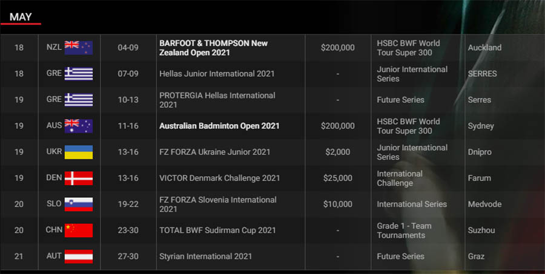Open FZ FORZA Ukraine Junior 2021
Image resolution: width=545 pixels, height=274 pixels.
pyautogui.click(x=214, y=152)
